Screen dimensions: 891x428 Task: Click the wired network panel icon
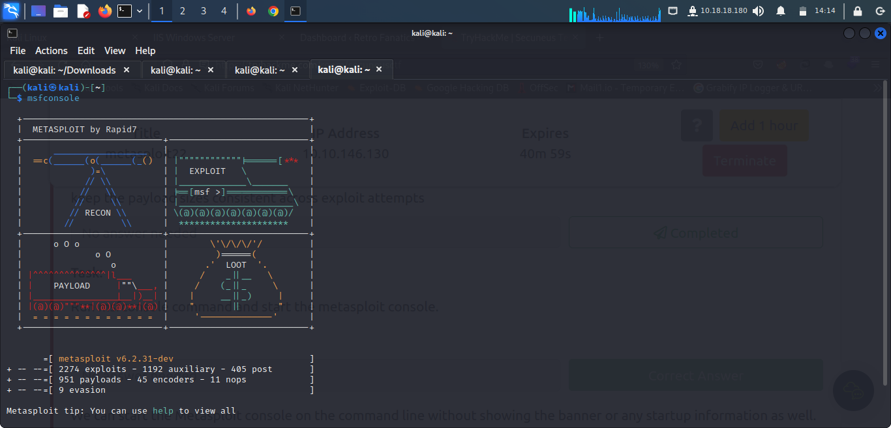pos(673,11)
